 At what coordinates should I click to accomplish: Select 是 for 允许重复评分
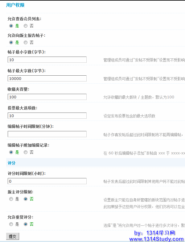coord(11,224)
